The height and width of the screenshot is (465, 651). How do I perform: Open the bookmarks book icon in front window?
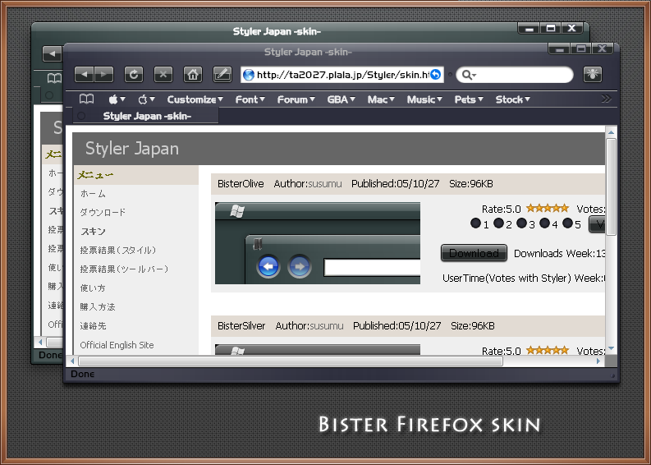point(86,99)
